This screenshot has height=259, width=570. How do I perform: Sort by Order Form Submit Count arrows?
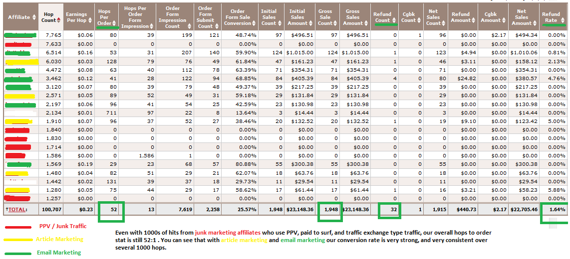[x=216, y=26]
